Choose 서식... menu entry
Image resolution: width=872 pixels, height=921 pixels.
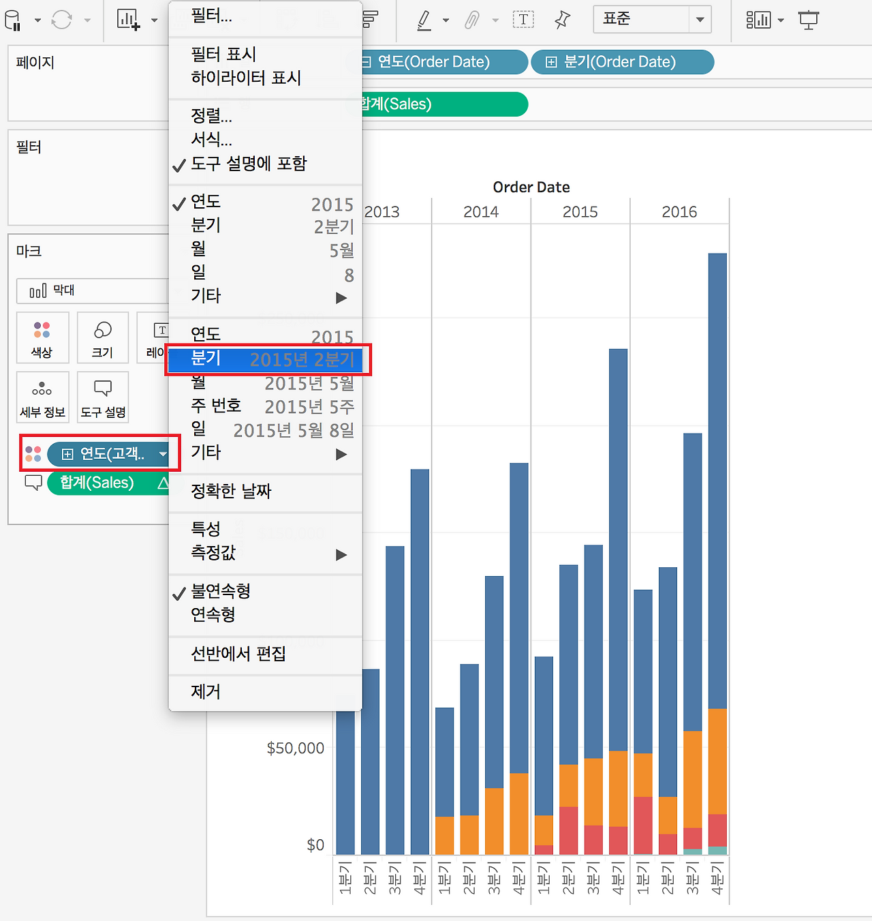point(265,140)
